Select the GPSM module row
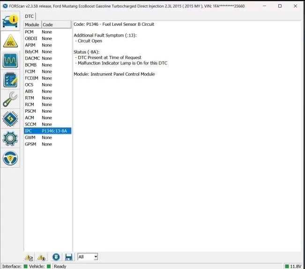The width and height of the screenshot is (305, 269). click(x=47, y=144)
